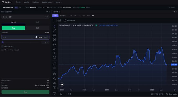Open the Fibonacci retracement tool
The width and height of the screenshot is (178, 97).
pyautogui.click(x=54, y=35)
